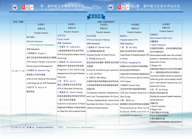This screenshot has width=192, height=139.
Task: Click the 题目待定 line
Action: (30, 92)
